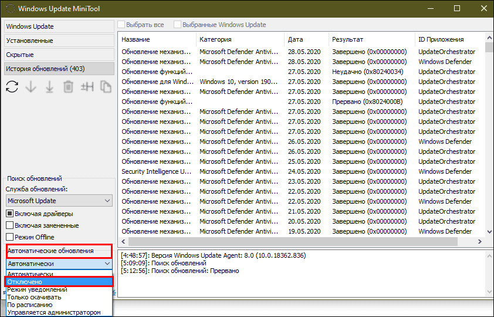Select 'Отключено' in the dropdown list
This screenshot has width=494, height=317.
(59, 282)
